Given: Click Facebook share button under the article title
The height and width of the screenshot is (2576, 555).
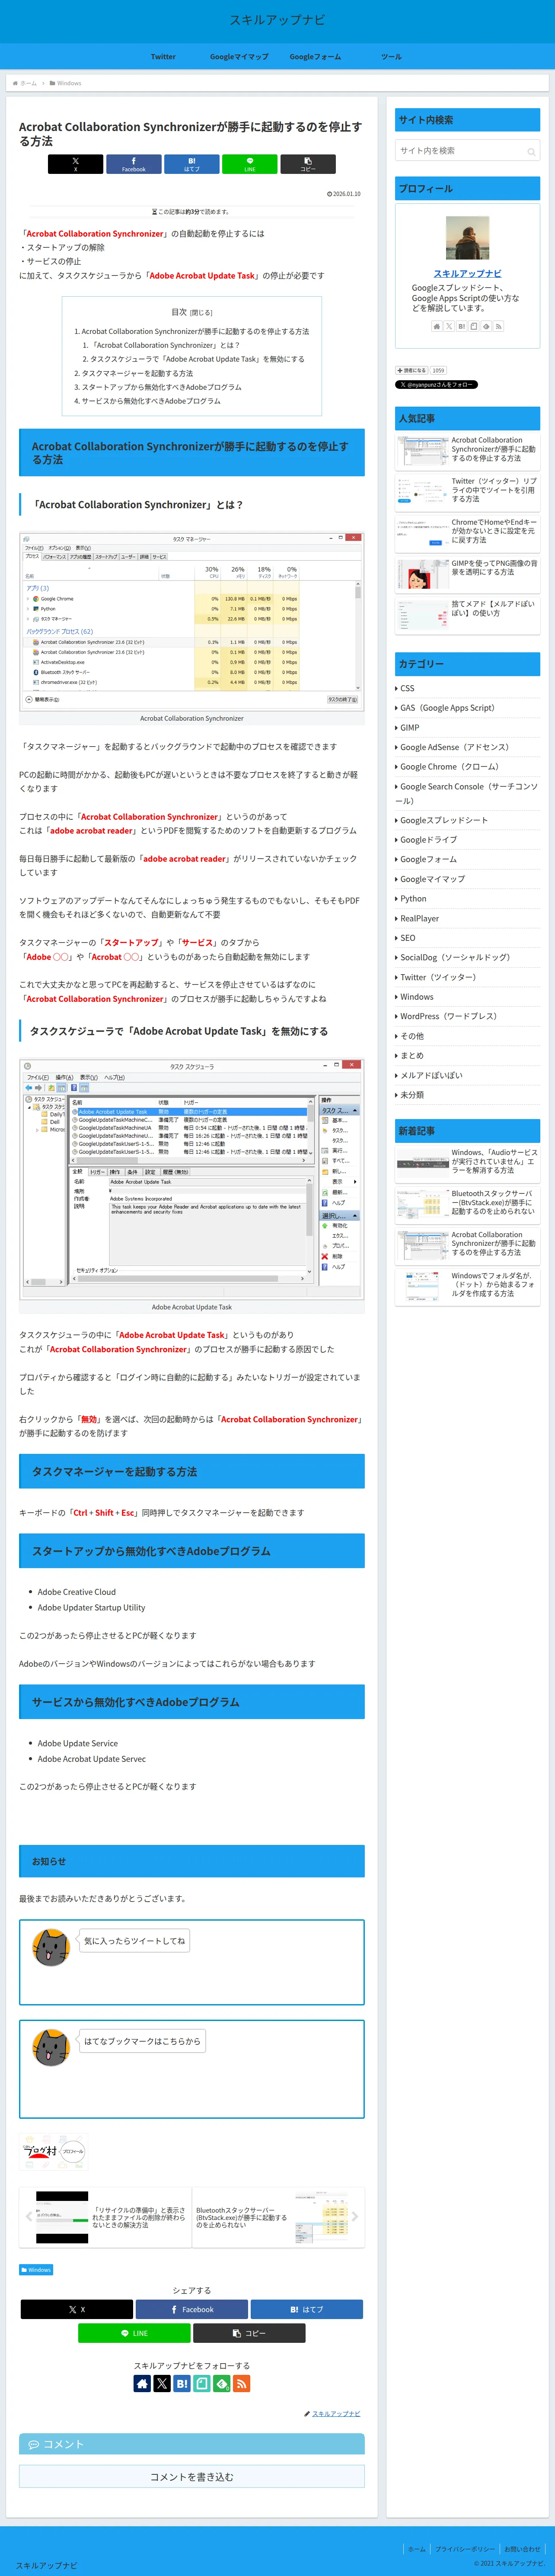Looking at the screenshot, I should (x=134, y=164).
